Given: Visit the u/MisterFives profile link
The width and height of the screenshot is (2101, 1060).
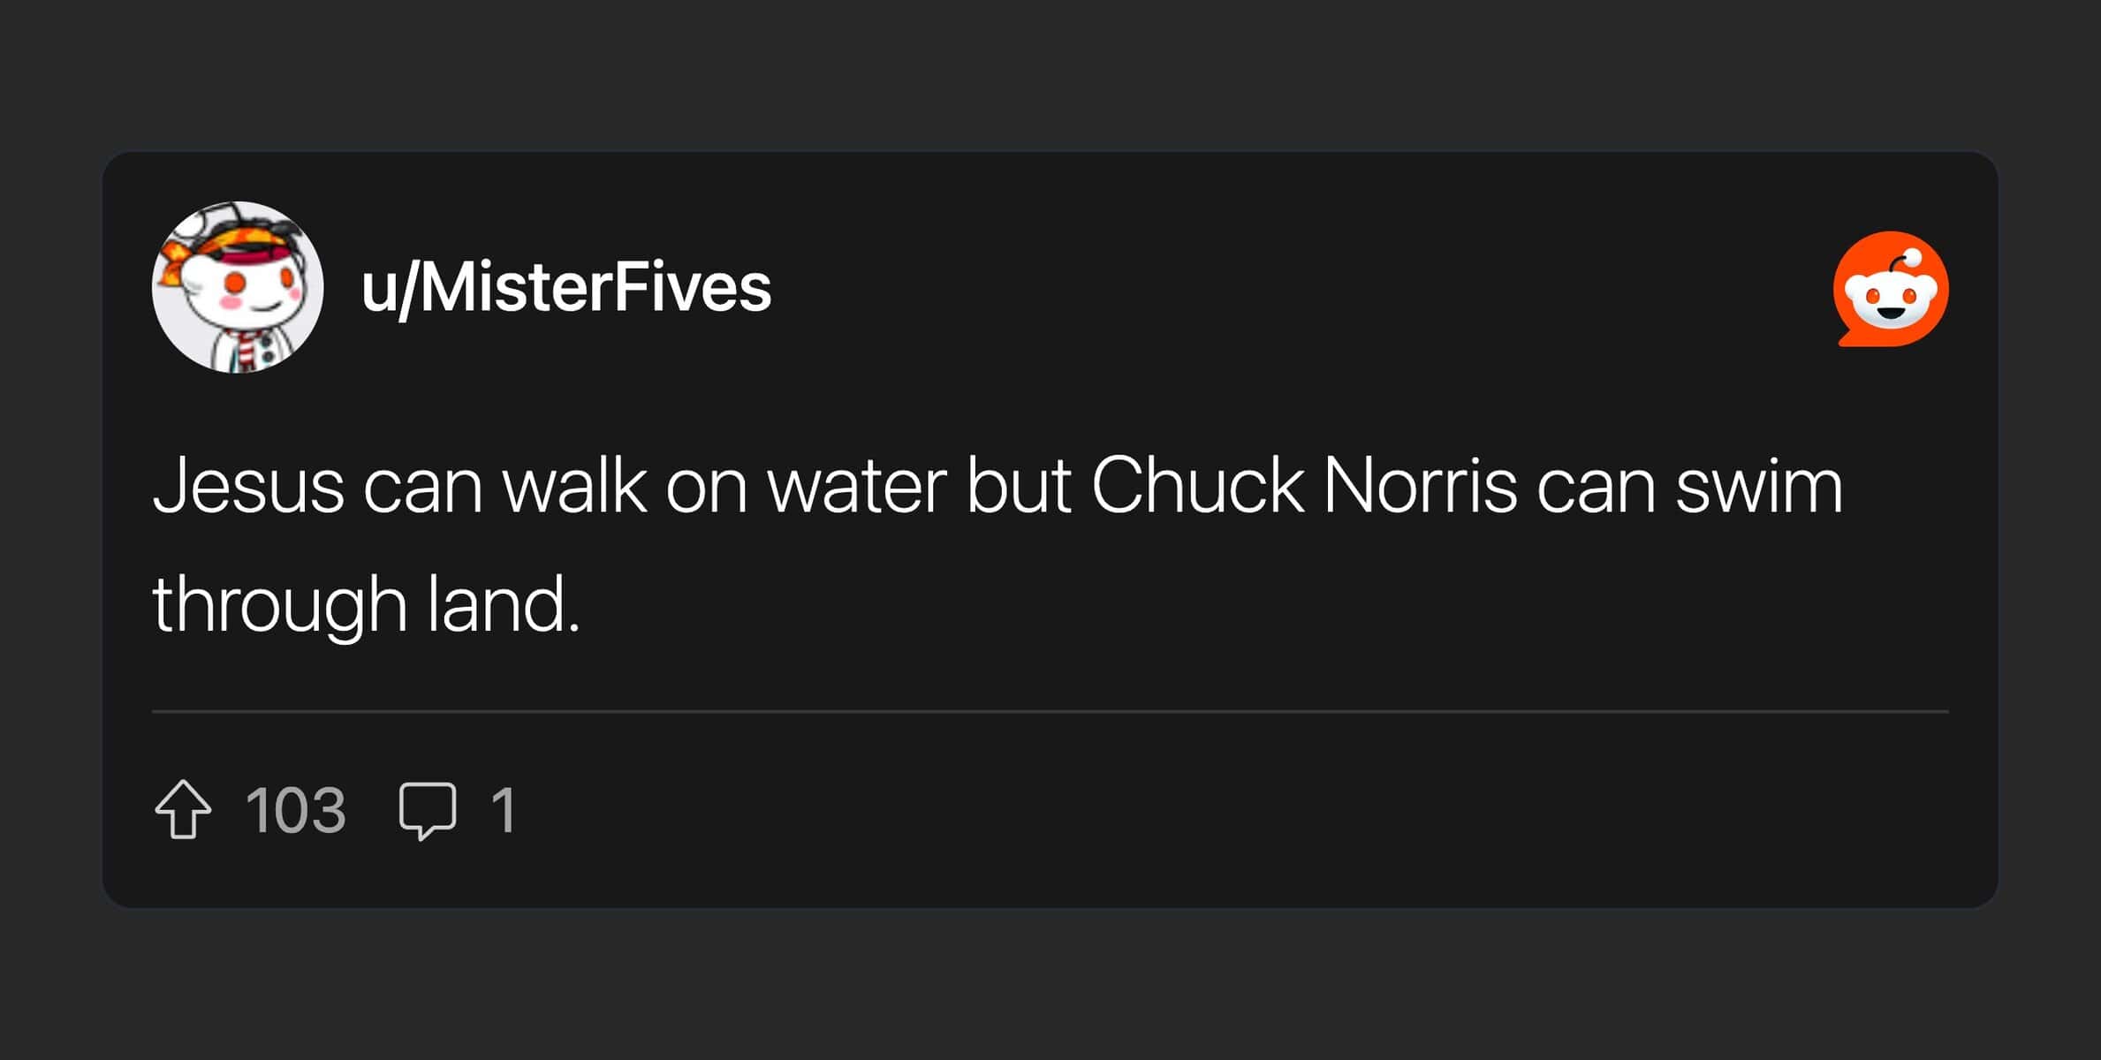Looking at the screenshot, I should coord(566,288).
